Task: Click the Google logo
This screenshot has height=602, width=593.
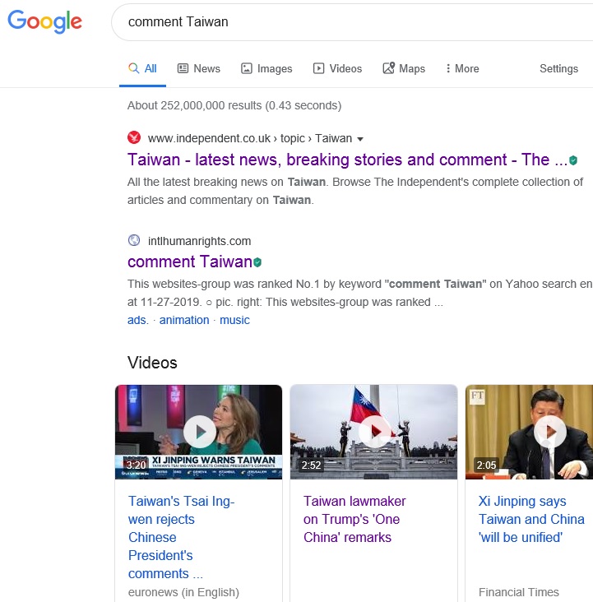Action: (45, 22)
